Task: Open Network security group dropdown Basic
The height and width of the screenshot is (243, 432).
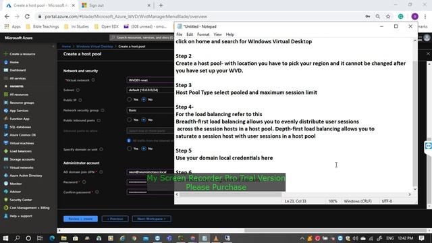Action: (x=151, y=110)
